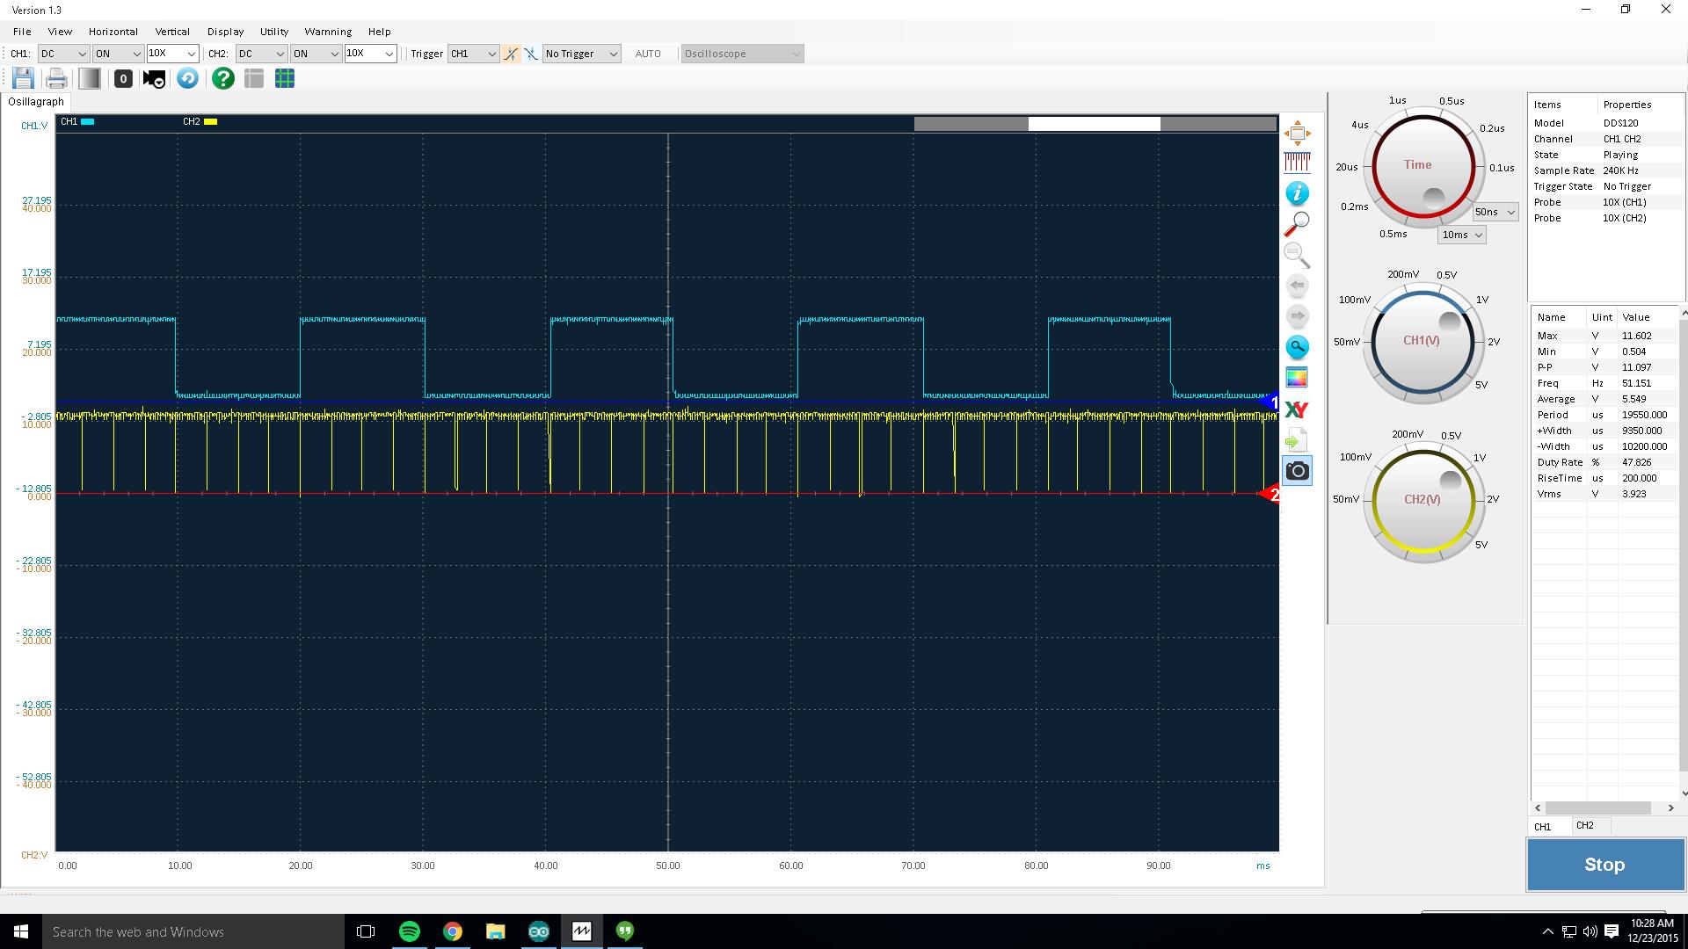
Task: Click the waveform position bar at top
Action: (1095, 124)
